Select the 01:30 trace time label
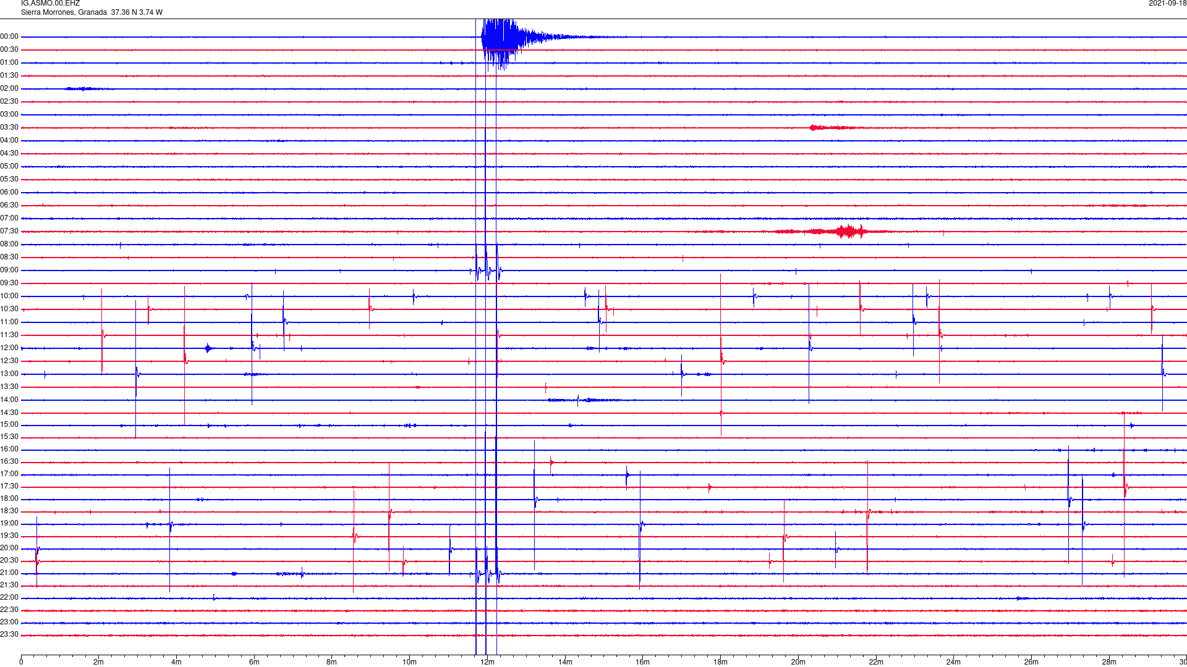 pyautogui.click(x=9, y=76)
